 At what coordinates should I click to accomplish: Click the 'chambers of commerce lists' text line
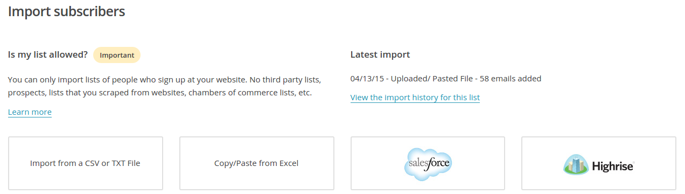click(160, 93)
